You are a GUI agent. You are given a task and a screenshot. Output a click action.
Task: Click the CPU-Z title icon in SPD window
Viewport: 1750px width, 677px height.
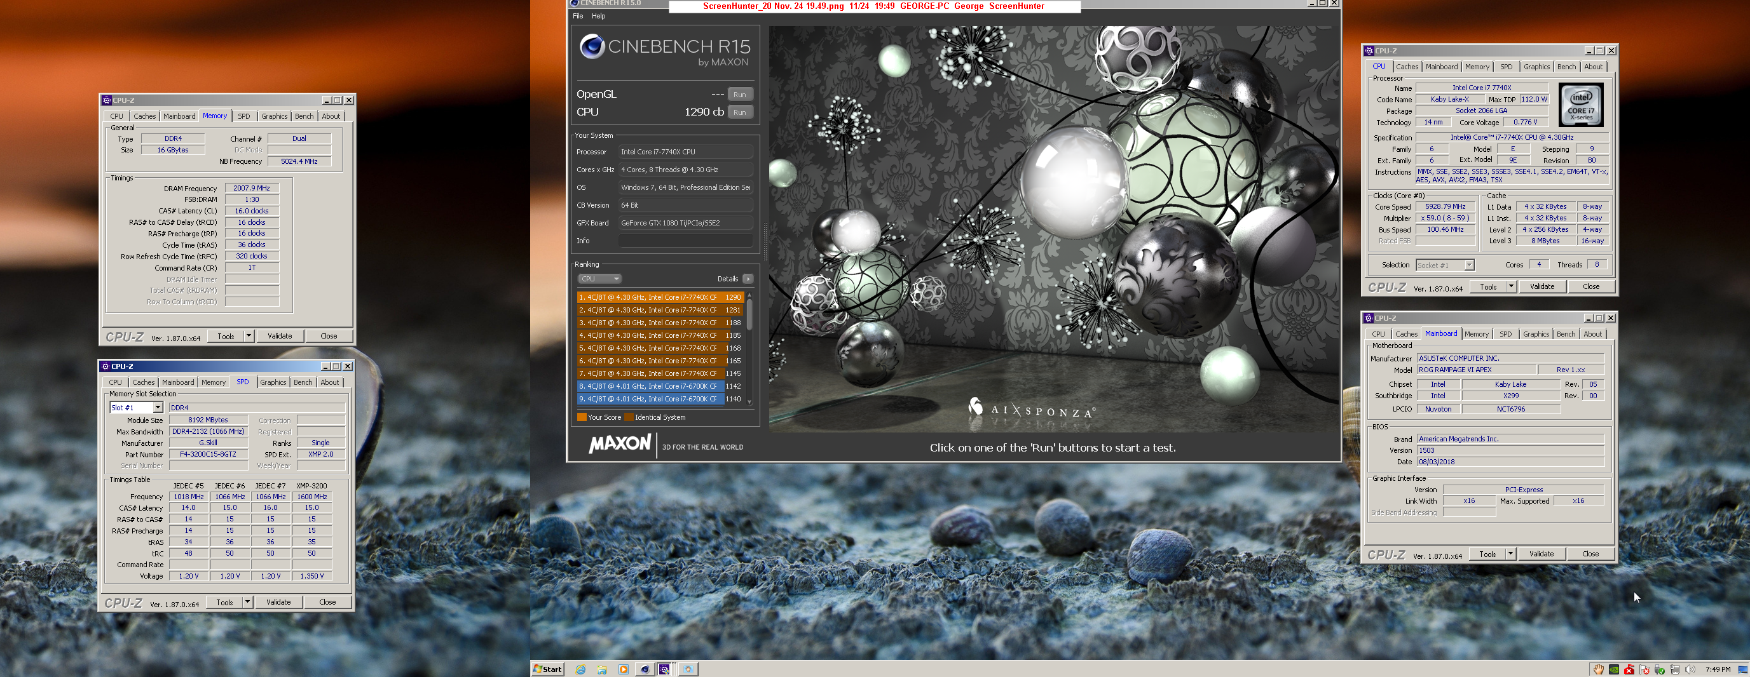pos(105,366)
